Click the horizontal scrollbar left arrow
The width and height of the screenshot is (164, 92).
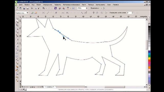tap(86, 87)
